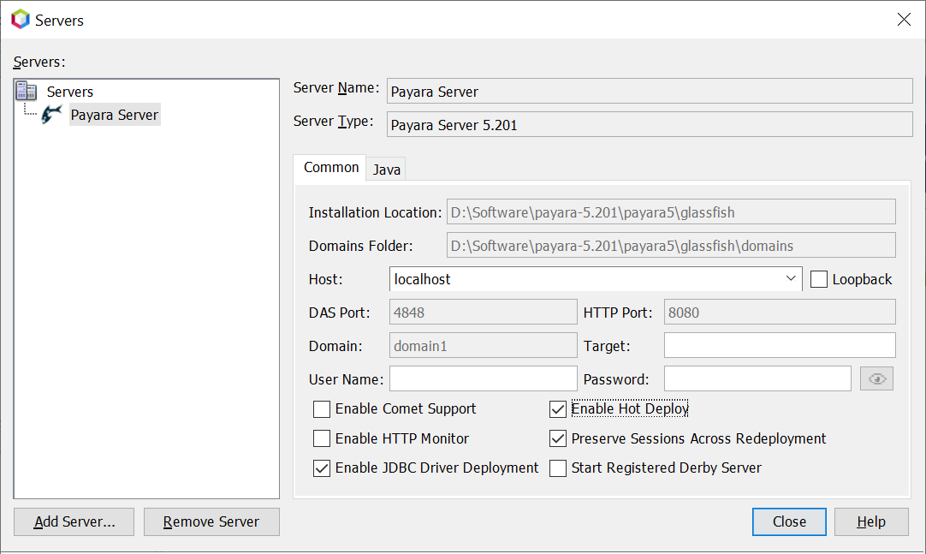
Task: Click the User Name input field
Action: pyautogui.click(x=484, y=378)
